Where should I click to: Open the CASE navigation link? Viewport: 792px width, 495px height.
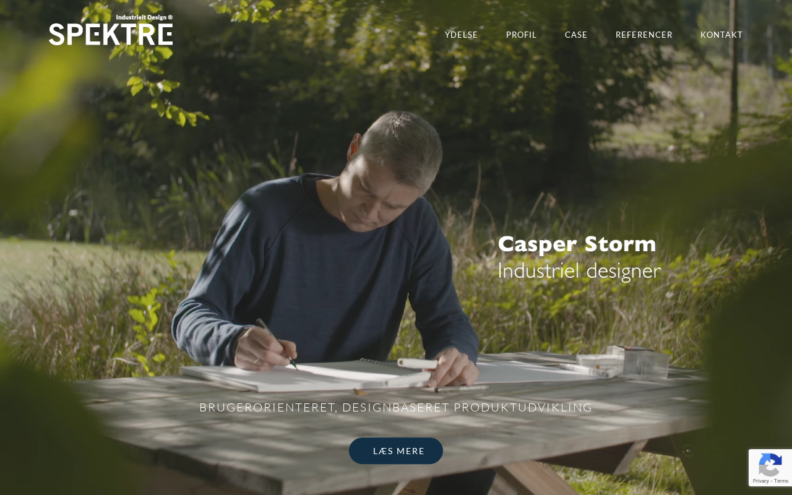(576, 35)
